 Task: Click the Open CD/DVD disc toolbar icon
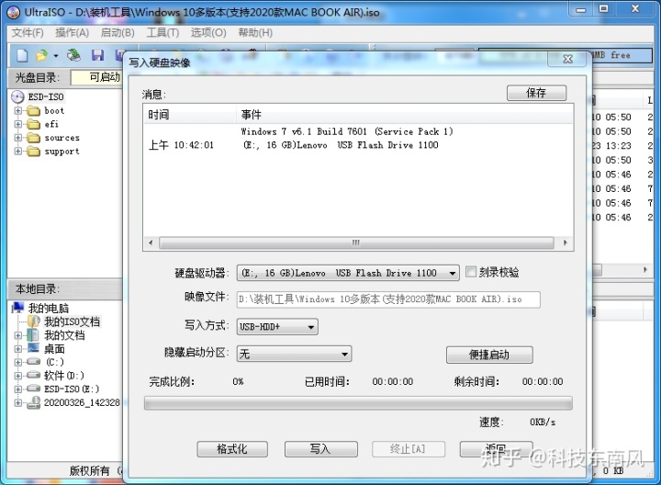coord(73,55)
